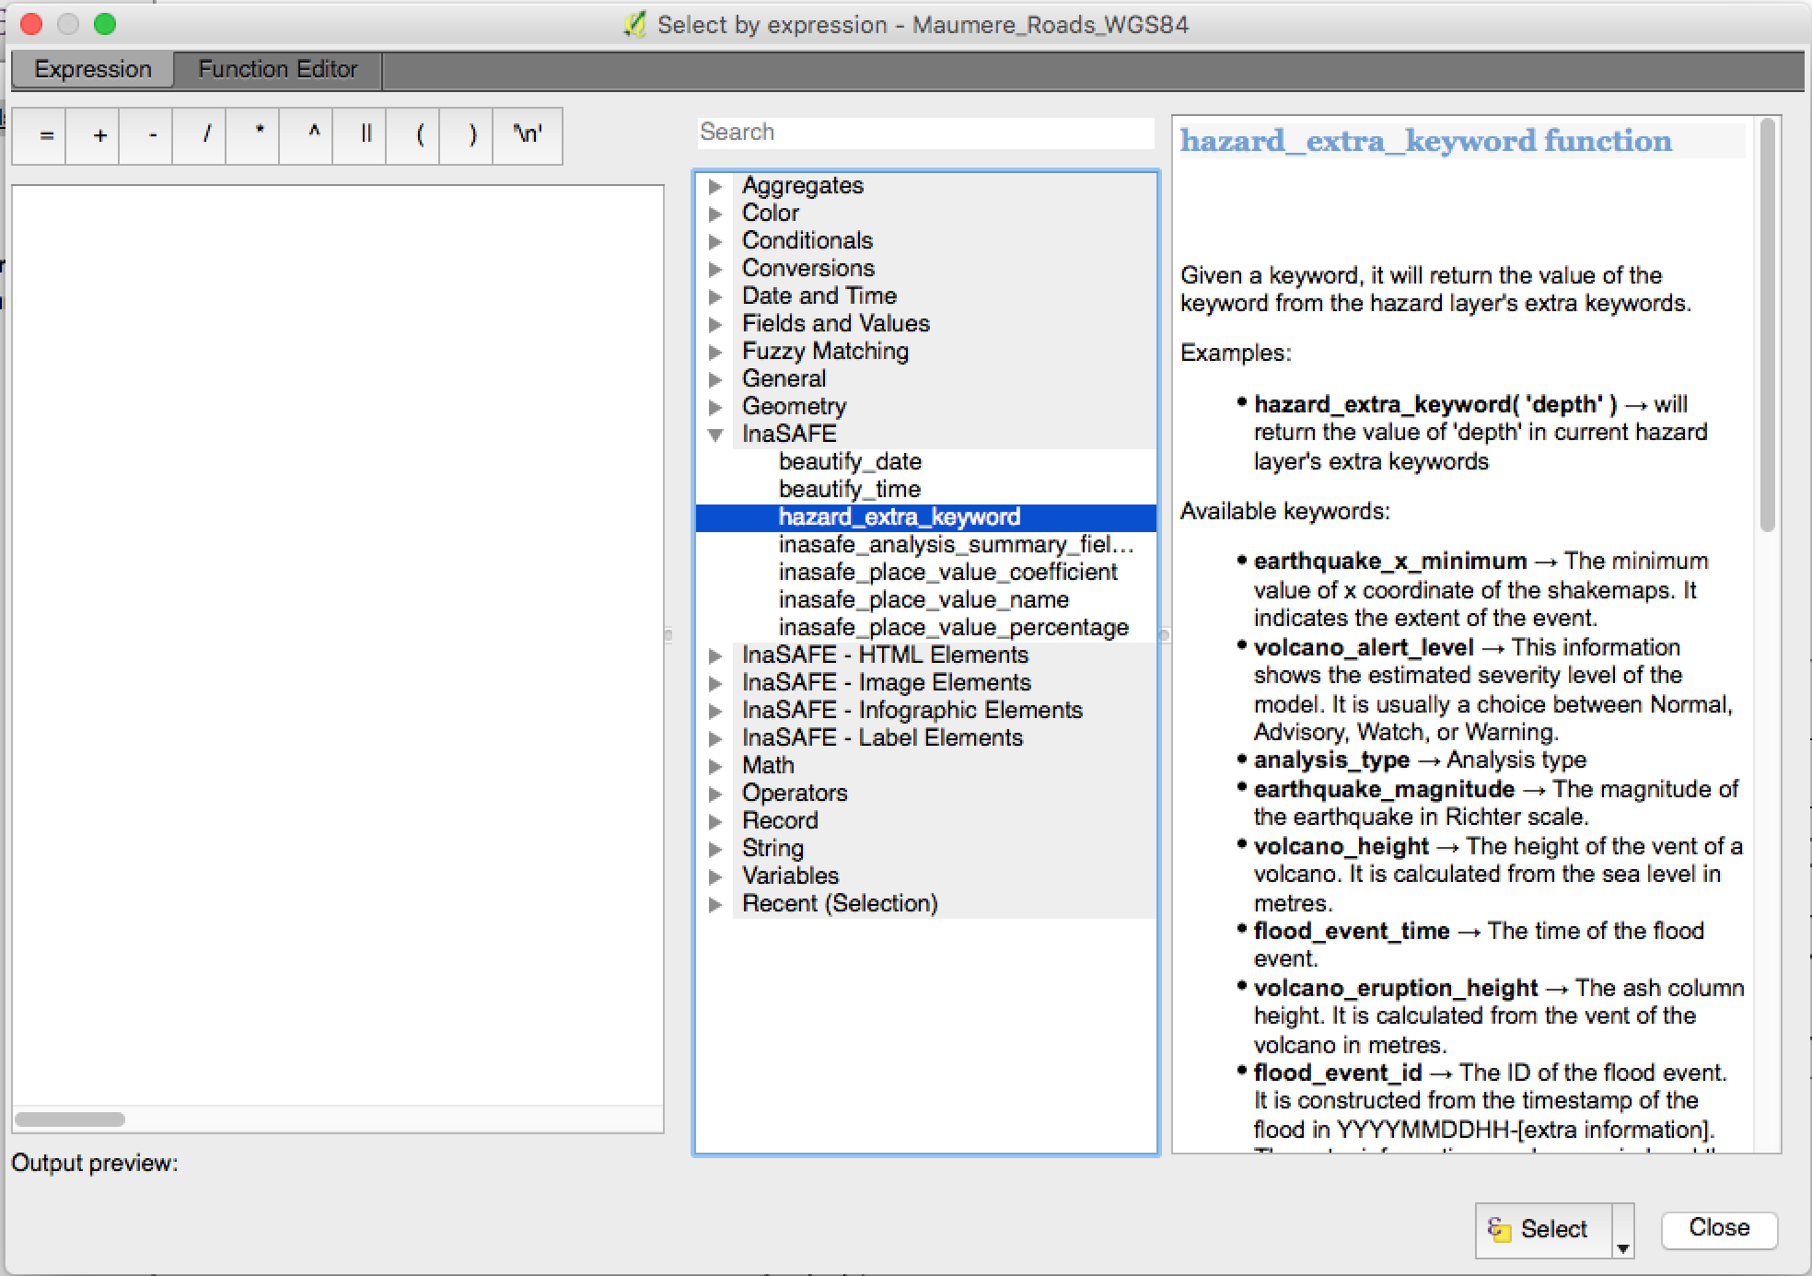Insert the division slash operator
The height and width of the screenshot is (1276, 1812).
(x=200, y=136)
